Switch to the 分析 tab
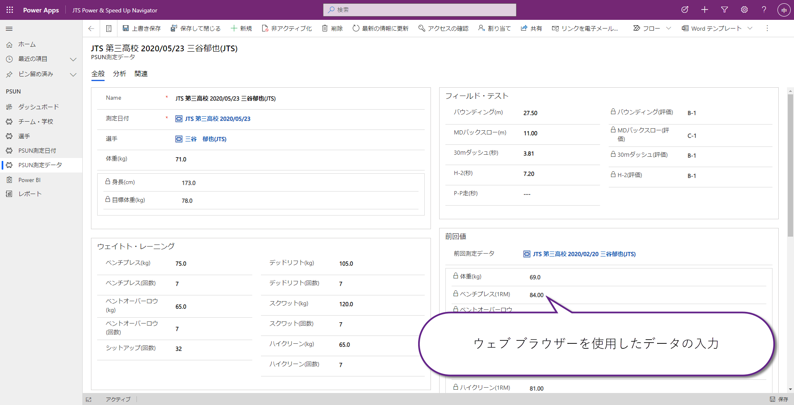794x405 pixels. [x=119, y=74]
